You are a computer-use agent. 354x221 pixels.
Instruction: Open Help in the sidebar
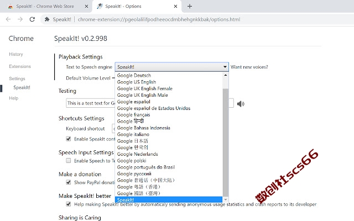click(13, 98)
